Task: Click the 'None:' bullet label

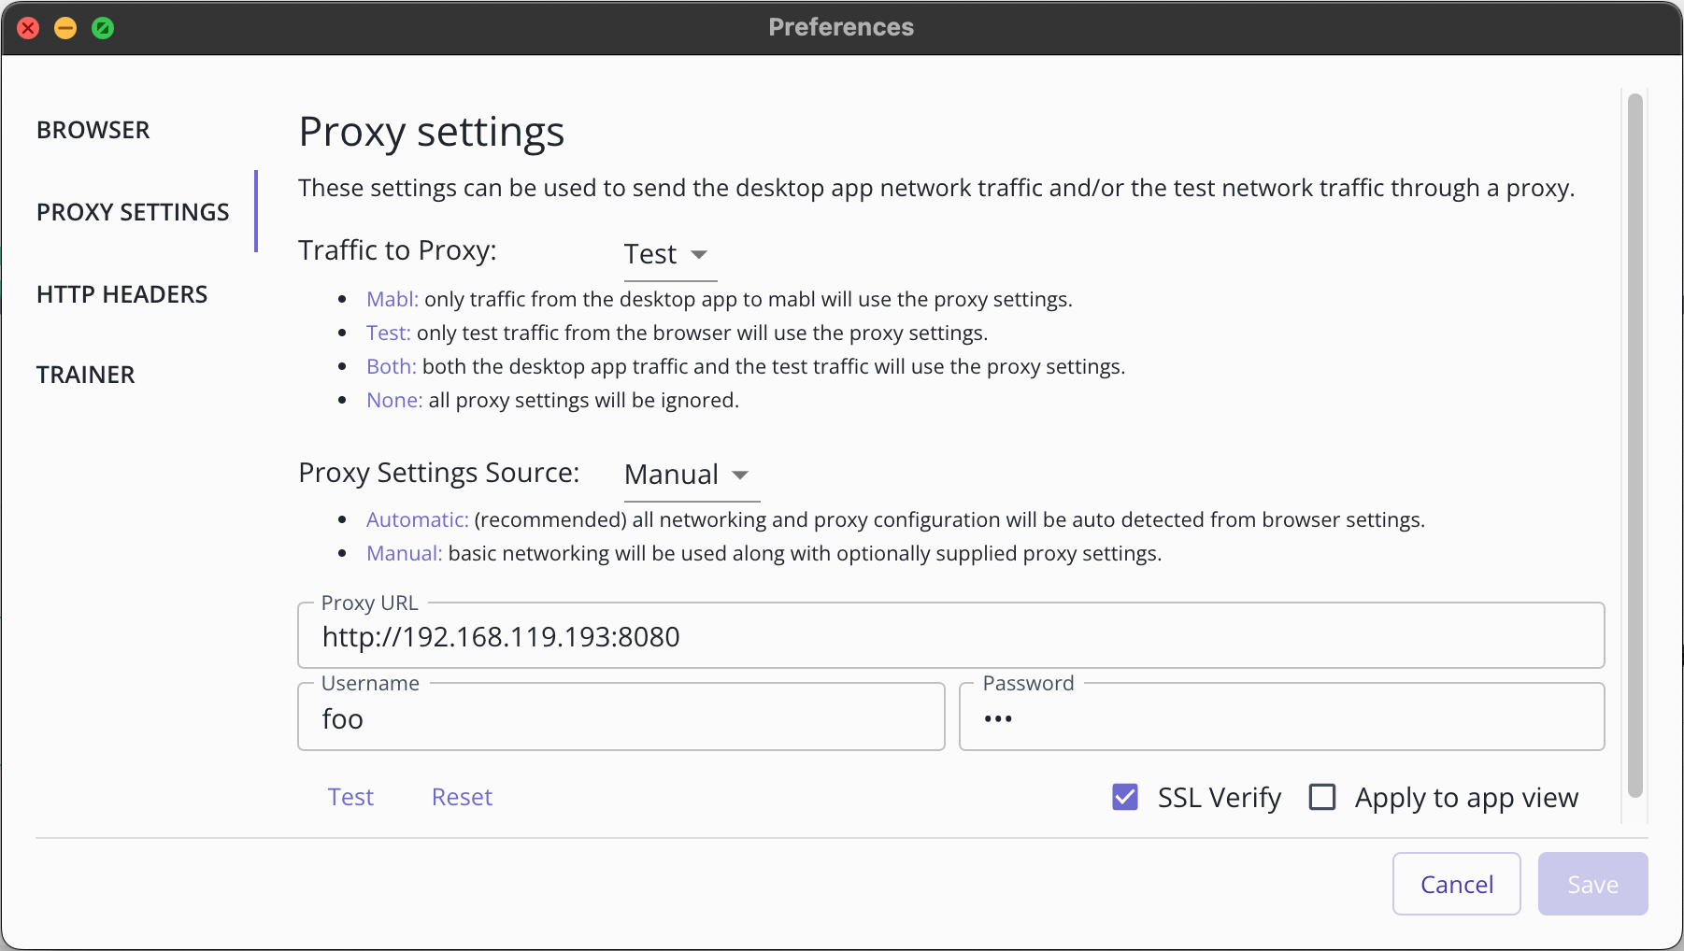Action: click(394, 400)
